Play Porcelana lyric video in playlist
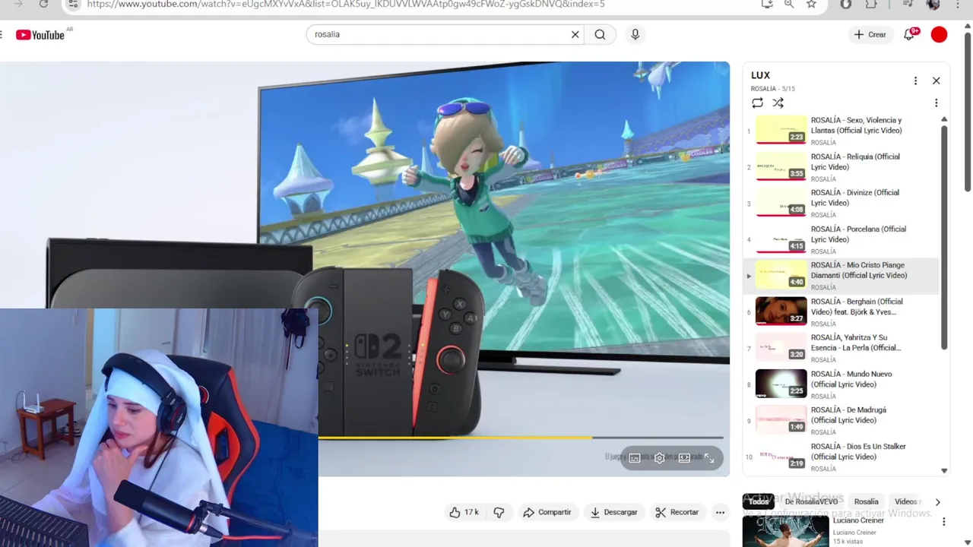Viewport: 973px width, 547px height. 841,239
